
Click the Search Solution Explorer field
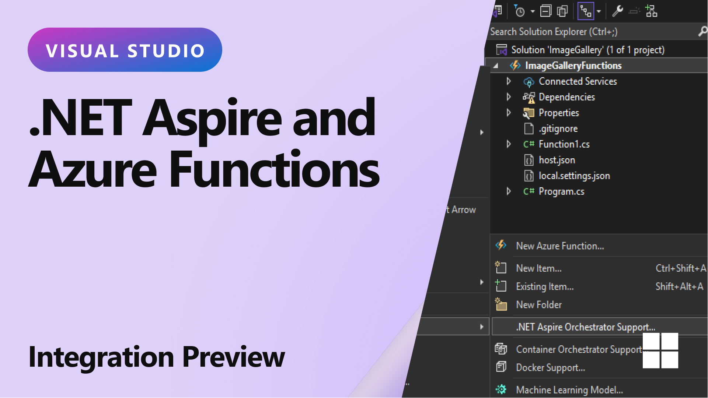590,32
